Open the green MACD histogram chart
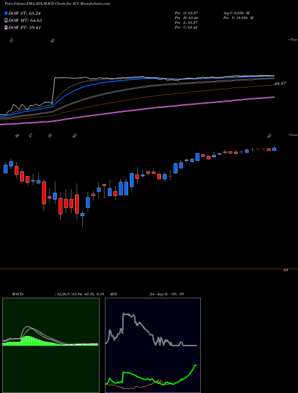The height and width of the screenshot is (393, 298). pos(51,345)
